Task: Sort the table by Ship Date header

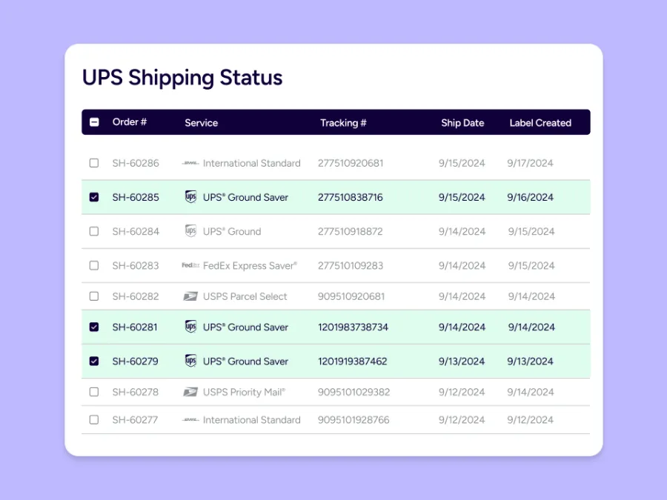Action: 462,123
